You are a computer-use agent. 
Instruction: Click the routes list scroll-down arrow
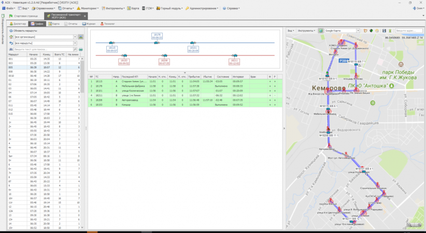[x=82, y=228]
